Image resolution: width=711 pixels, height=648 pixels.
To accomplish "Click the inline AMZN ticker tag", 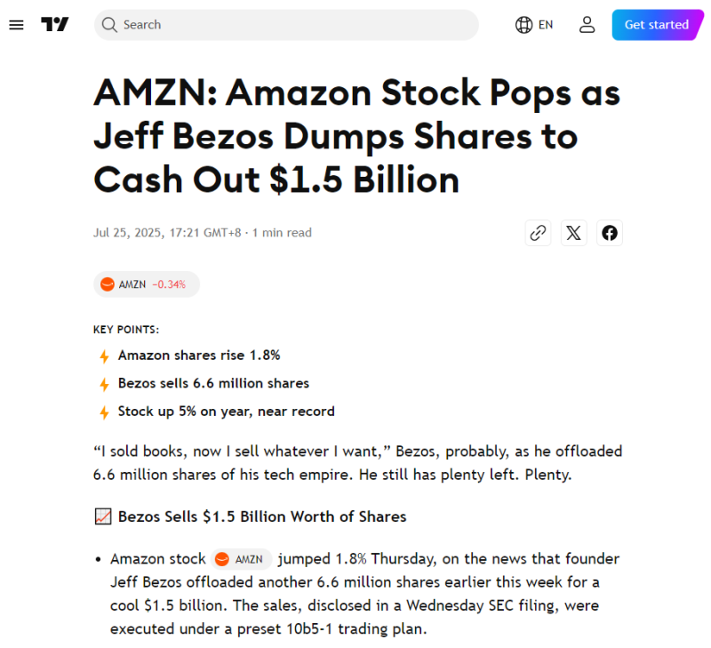I will coord(241,559).
